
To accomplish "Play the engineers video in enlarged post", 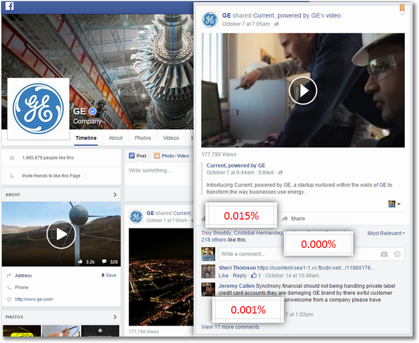I will tap(303, 90).
